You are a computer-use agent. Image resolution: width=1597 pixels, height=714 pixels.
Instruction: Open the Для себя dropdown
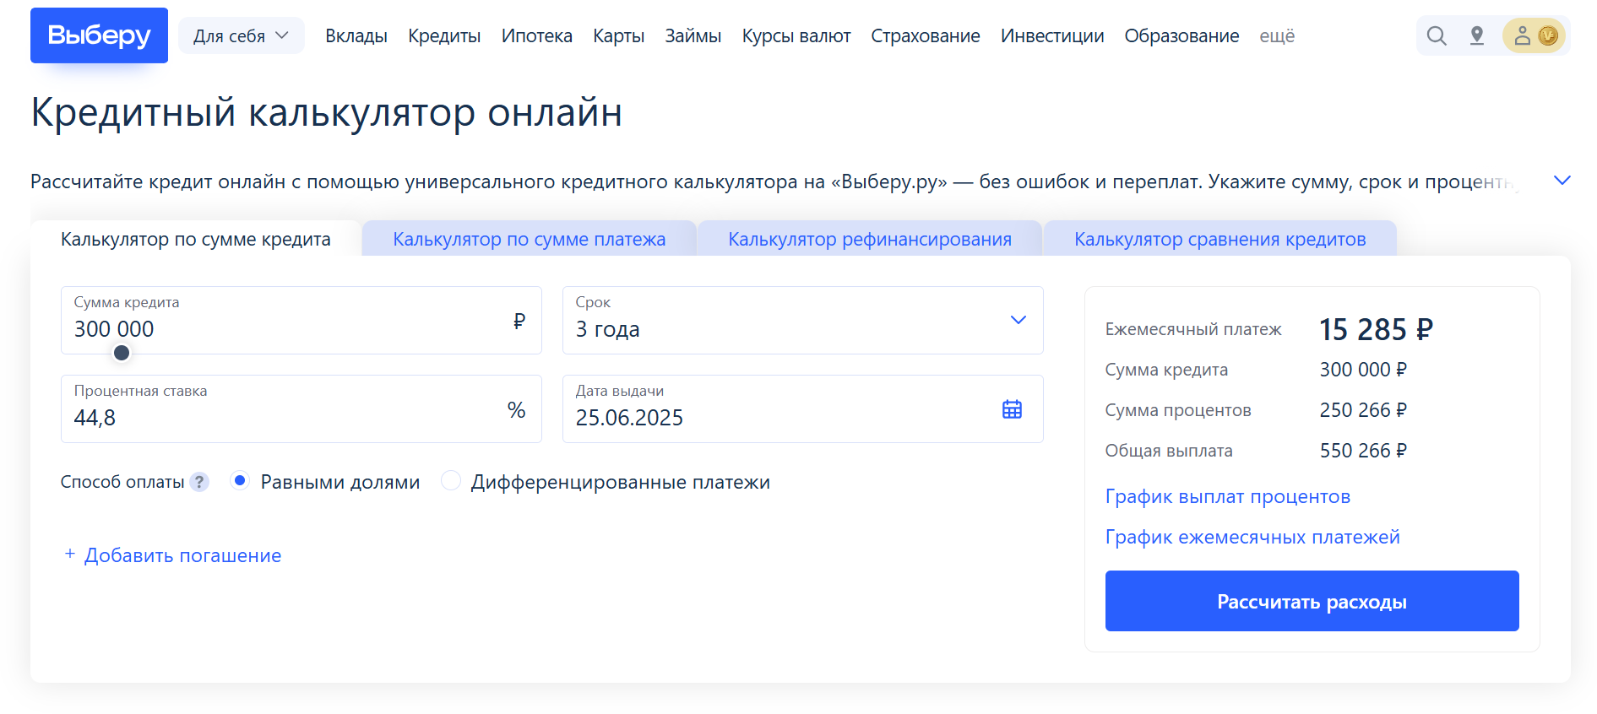[x=241, y=35]
